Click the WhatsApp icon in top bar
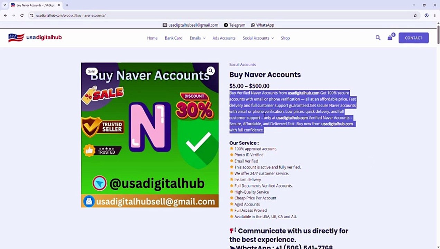 pyautogui.click(x=253, y=25)
